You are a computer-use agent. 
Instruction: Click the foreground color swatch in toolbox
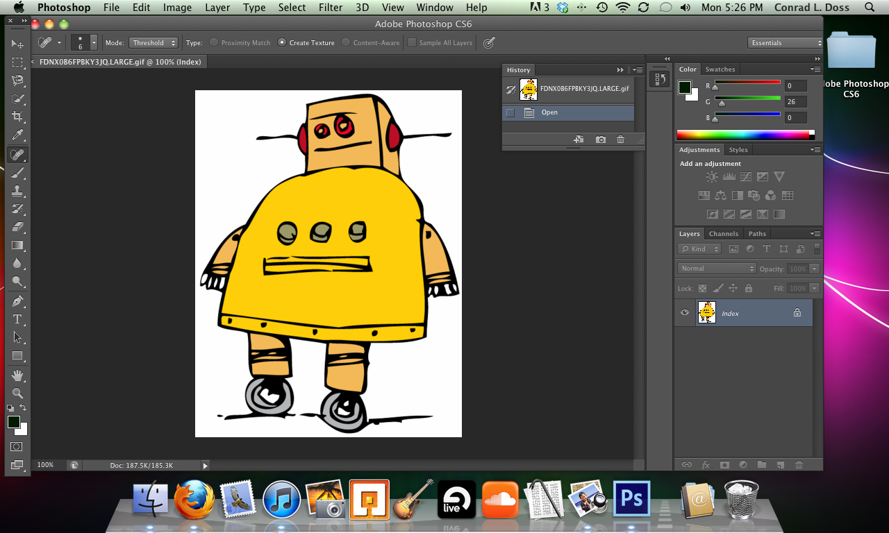(x=14, y=422)
